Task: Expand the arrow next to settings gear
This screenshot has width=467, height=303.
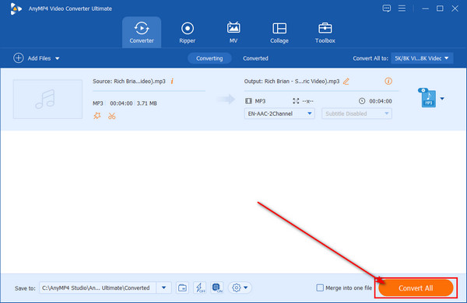Action: tap(246, 287)
